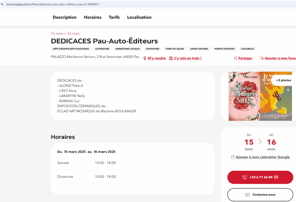Click the share icon next to Partager
Image resolution: width=296 pixels, height=202 pixels.
click(236, 58)
